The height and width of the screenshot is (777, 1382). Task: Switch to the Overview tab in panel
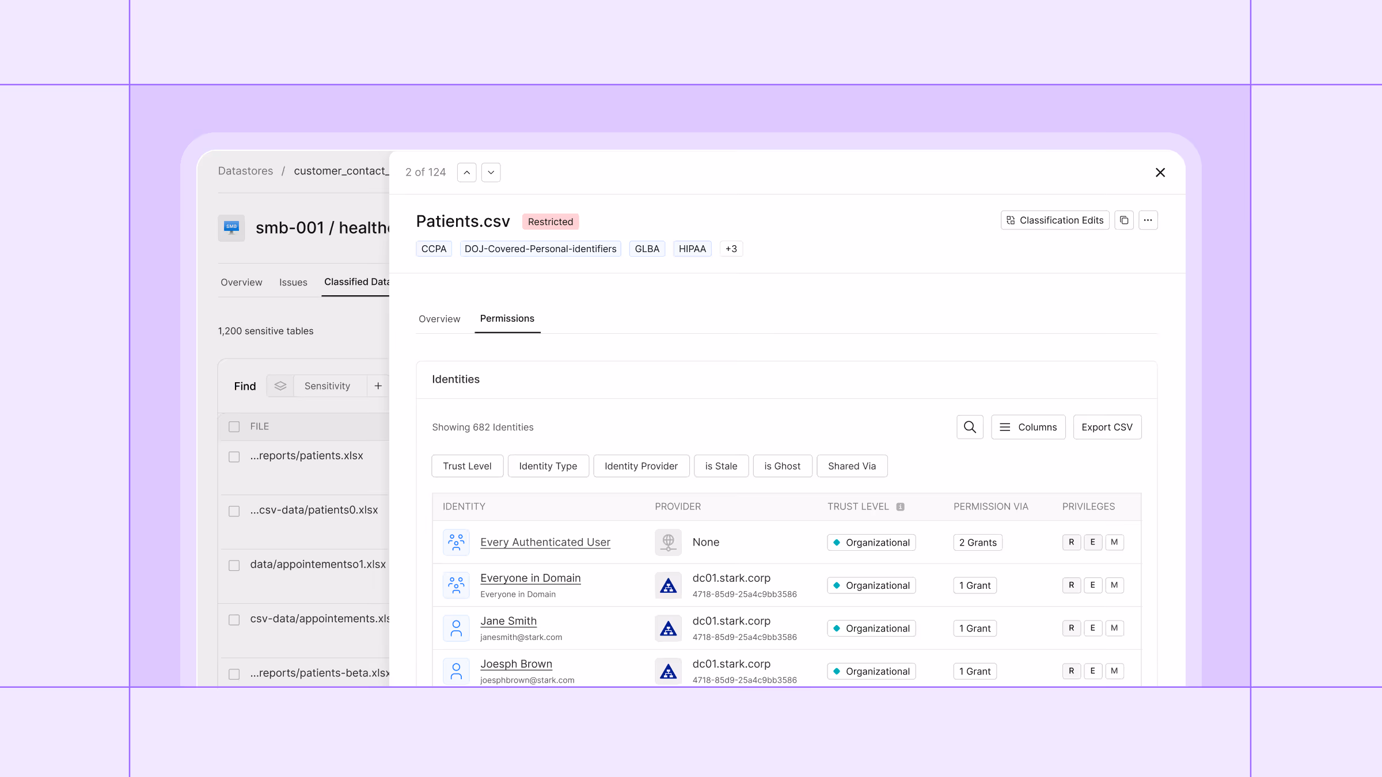[439, 319]
